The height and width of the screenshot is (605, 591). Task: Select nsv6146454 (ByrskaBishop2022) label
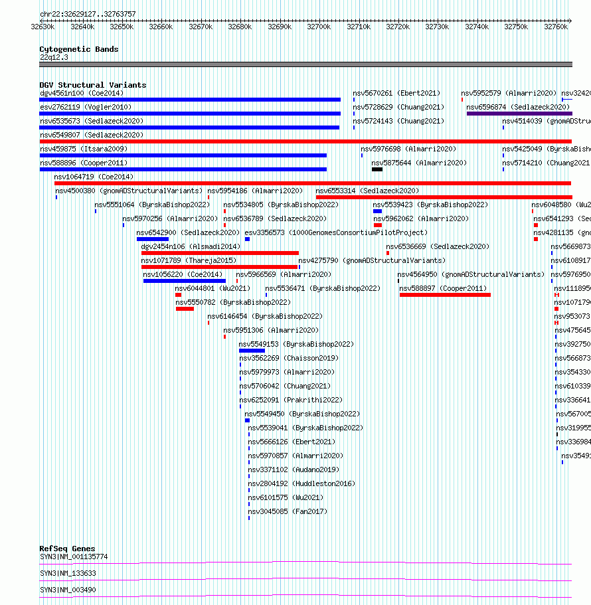click(265, 316)
